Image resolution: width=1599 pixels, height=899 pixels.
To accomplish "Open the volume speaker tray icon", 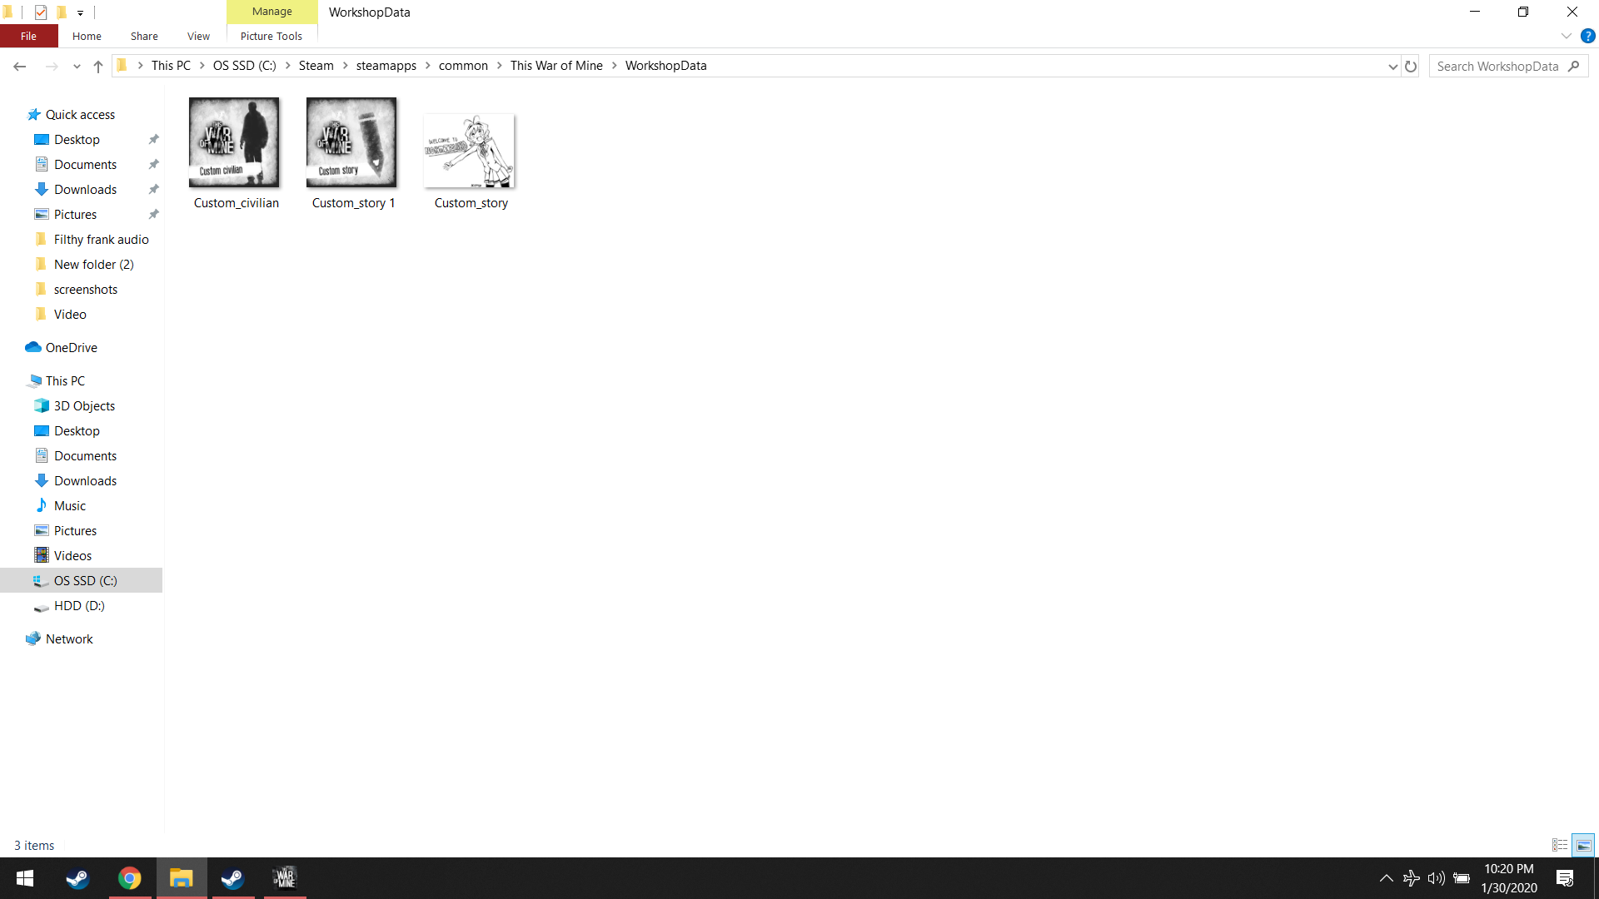I will [1437, 878].
